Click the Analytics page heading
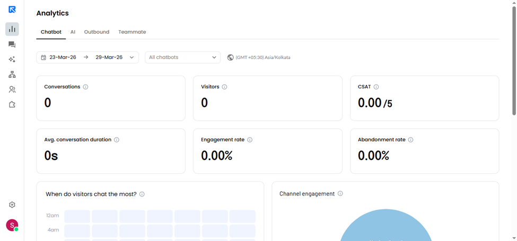This screenshot has width=517, height=241. click(x=52, y=13)
